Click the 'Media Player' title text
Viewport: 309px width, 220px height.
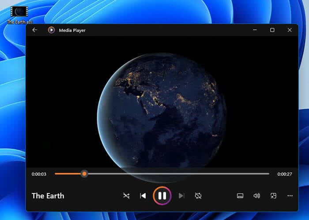coord(72,30)
